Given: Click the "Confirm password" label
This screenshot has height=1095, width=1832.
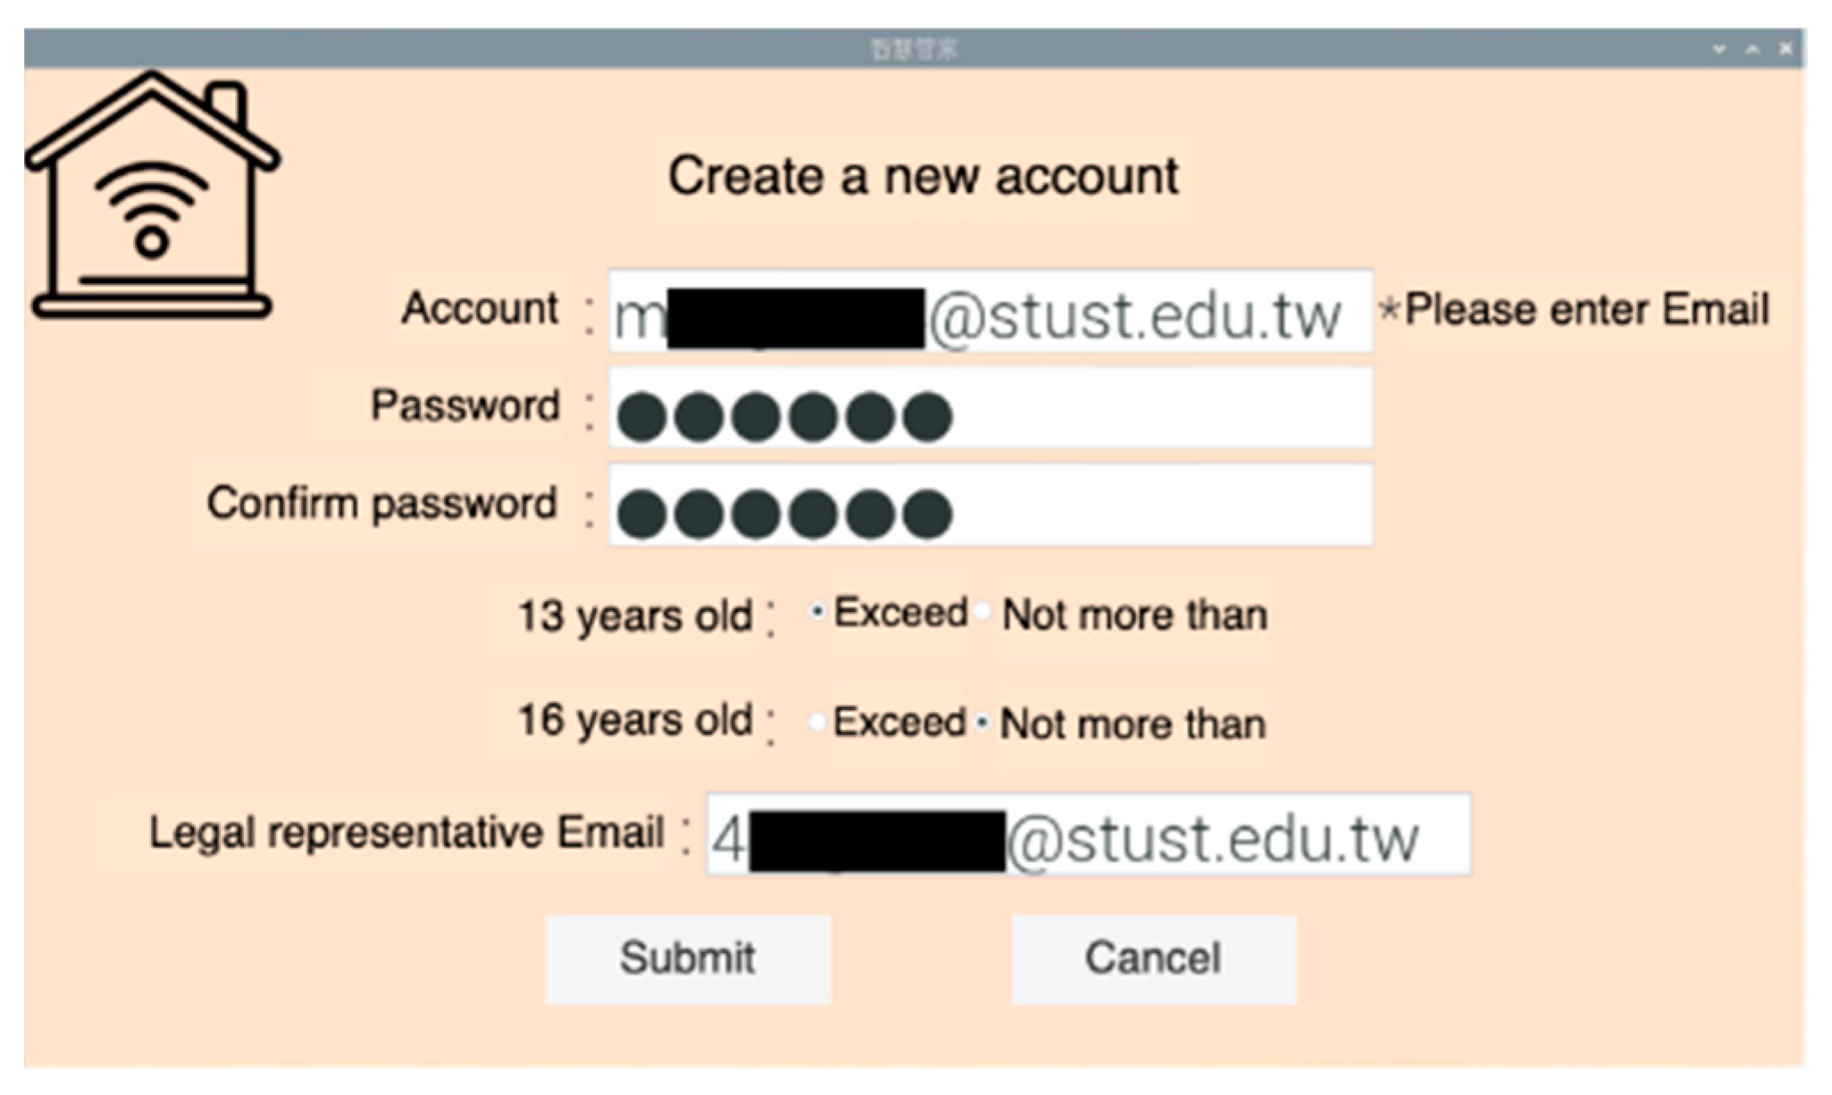Looking at the screenshot, I should pos(382,503).
